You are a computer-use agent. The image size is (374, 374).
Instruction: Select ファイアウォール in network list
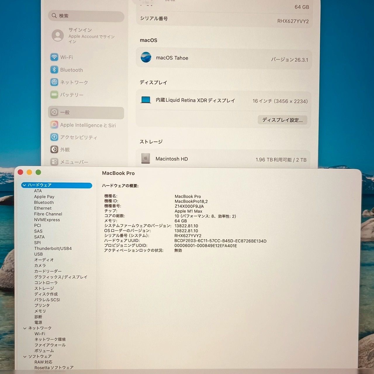[50, 345]
